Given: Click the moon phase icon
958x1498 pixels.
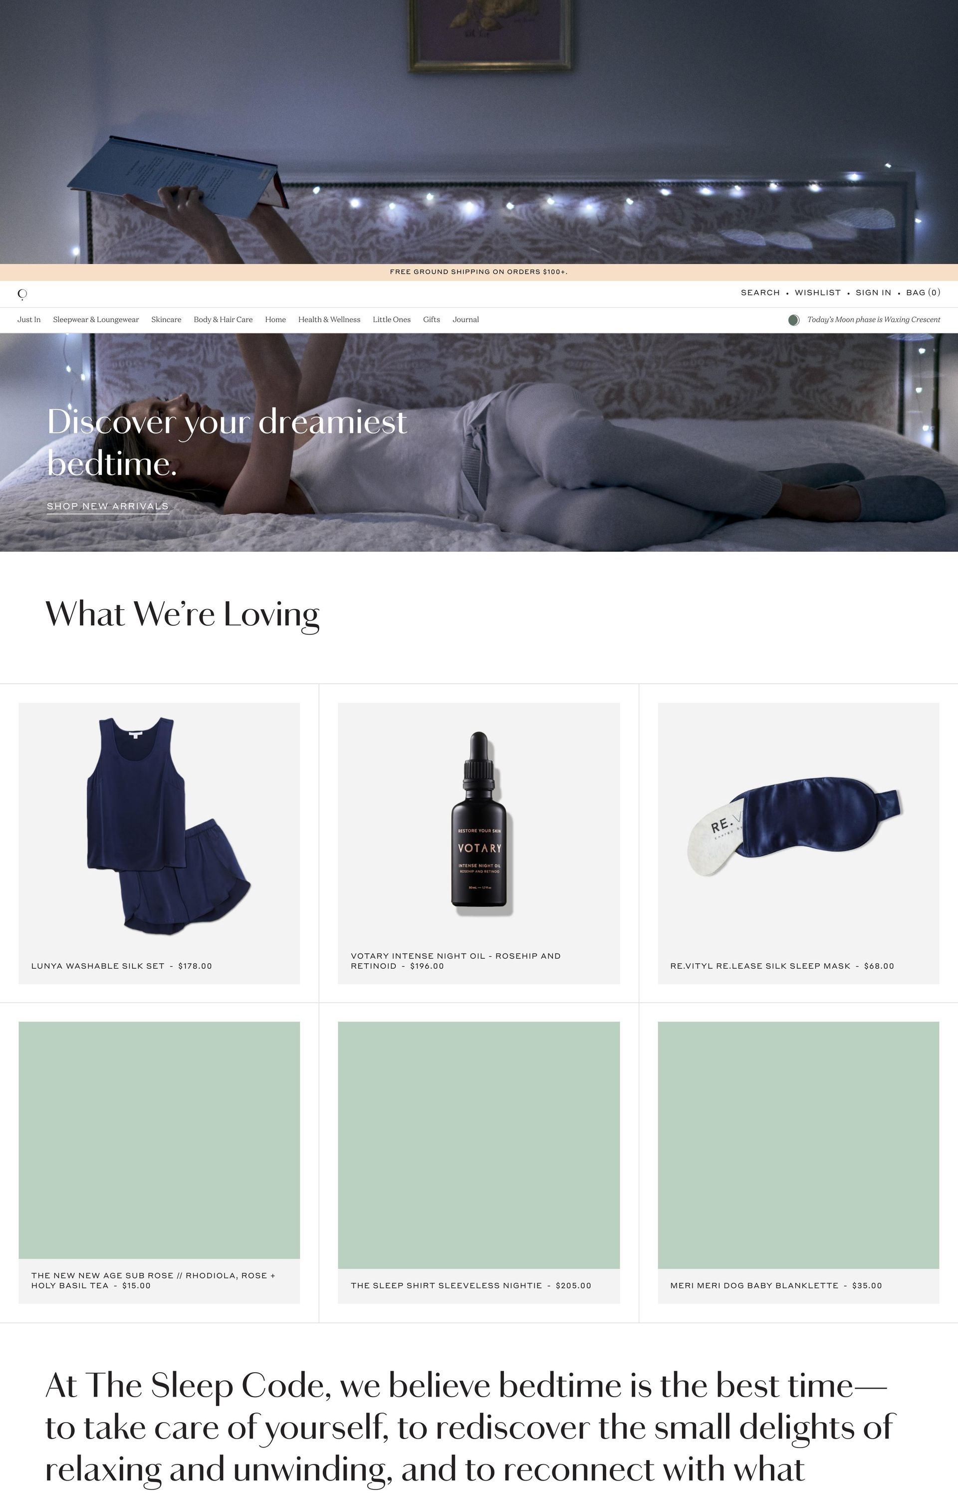Looking at the screenshot, I should (x=794, y=320).
